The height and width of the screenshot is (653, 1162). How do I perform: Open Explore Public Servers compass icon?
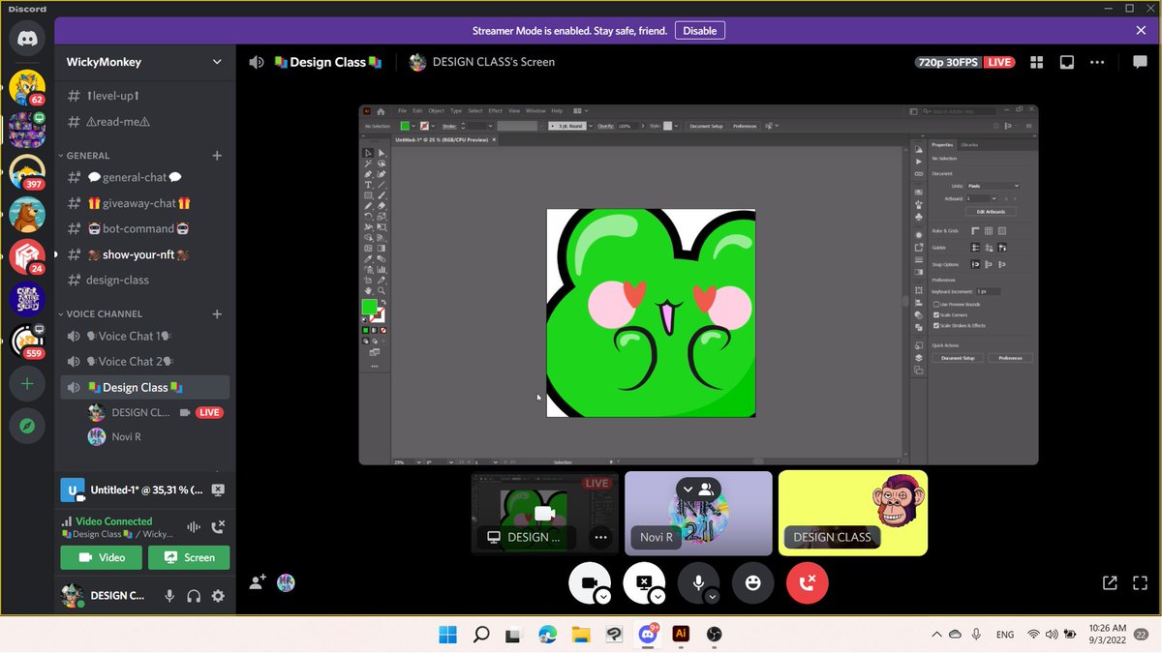27,426
